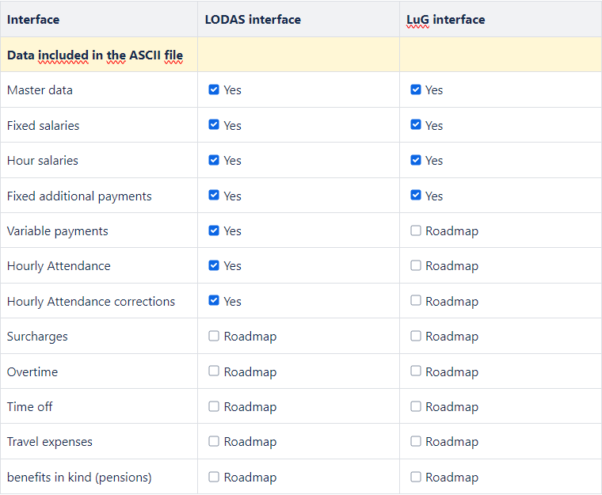Check LODAS Roadmap box for benefits in kind

(x=214, y=477)
